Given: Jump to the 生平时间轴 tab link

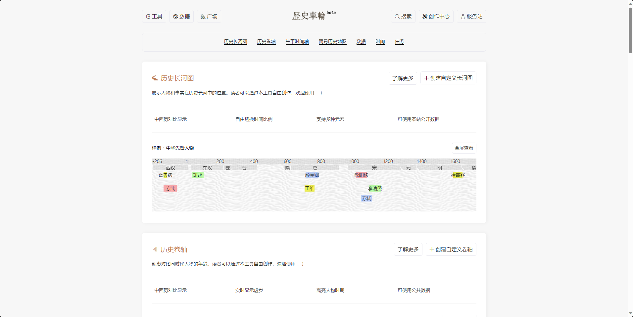Looking at the screenshot, I should point(297,41).
